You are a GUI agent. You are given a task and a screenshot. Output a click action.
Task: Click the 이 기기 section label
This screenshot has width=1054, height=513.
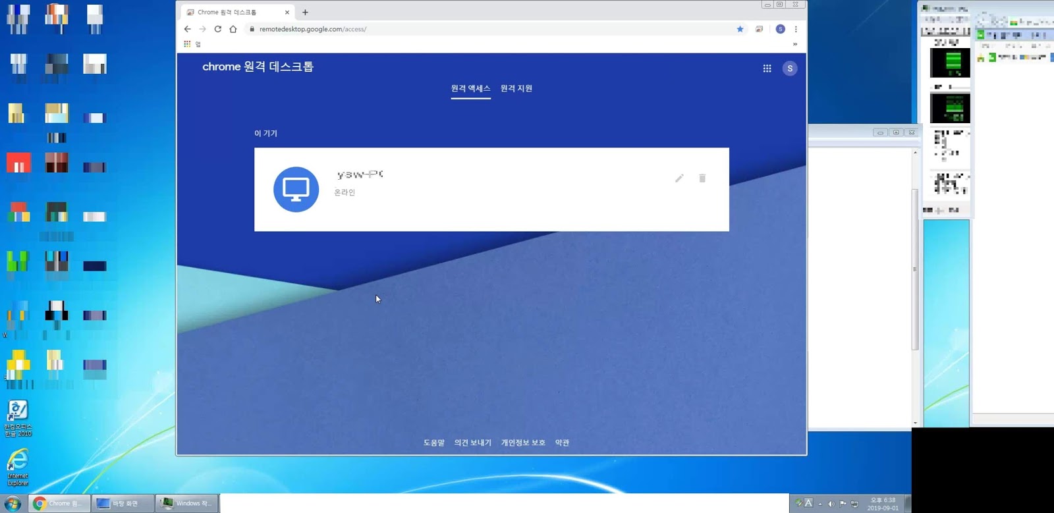tap(265, 133)
